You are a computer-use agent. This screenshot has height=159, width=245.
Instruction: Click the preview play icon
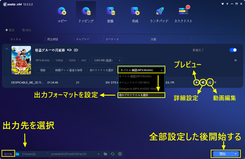(x=197, y=82)
